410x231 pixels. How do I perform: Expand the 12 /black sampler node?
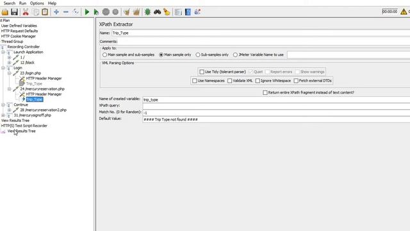(x=10, y=63)
